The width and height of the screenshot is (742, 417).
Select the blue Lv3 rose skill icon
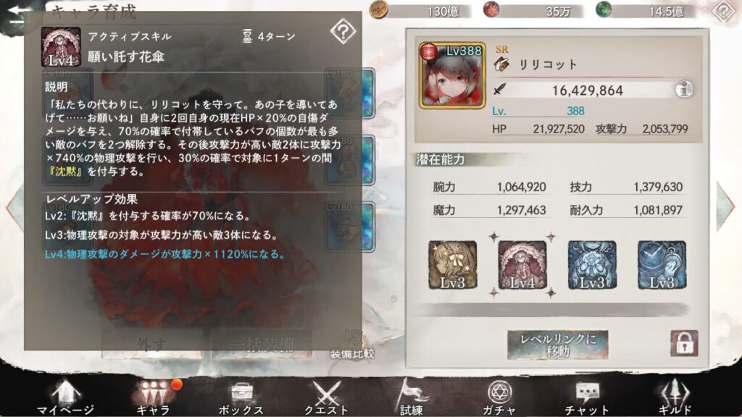(592, 265)
